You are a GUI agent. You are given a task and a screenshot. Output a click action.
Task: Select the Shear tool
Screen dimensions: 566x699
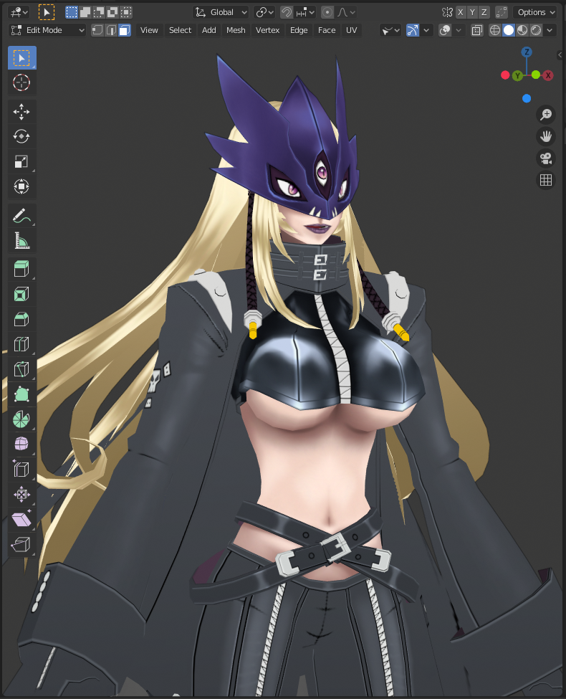click(x=21, y=519)
